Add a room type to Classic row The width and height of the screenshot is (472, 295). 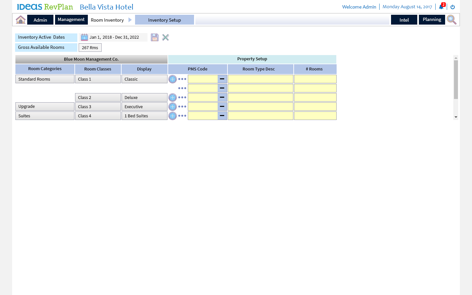(172, 79)
